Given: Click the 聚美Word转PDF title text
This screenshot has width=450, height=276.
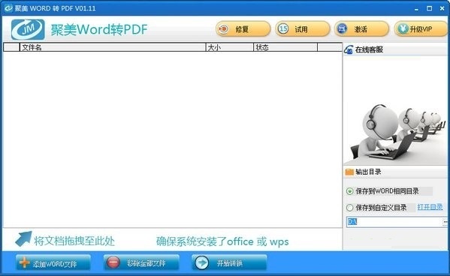Looking at the screenshot, I should click(99, 29).
